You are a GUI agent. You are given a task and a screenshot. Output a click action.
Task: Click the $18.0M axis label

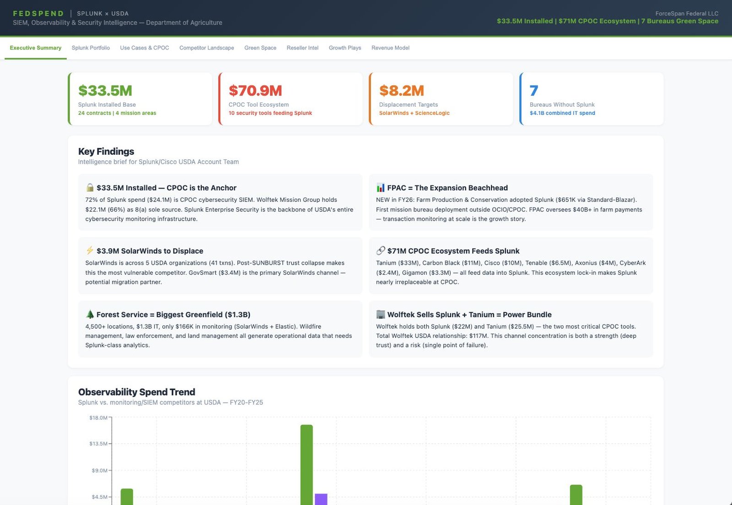click(98, 418)
